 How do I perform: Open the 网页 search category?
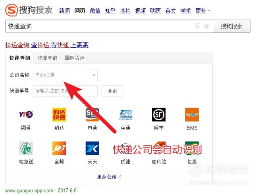click(x=80, y=11)
